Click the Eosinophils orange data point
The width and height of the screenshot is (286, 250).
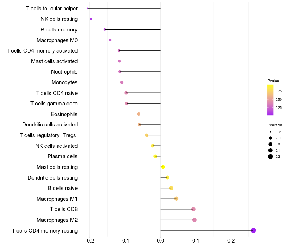139,114
